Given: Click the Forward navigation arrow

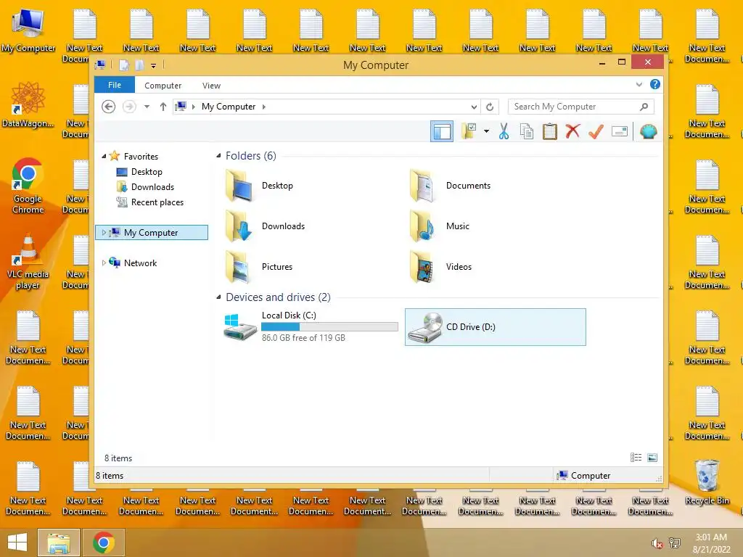Looking at the screenshot, I should point(129,107).
